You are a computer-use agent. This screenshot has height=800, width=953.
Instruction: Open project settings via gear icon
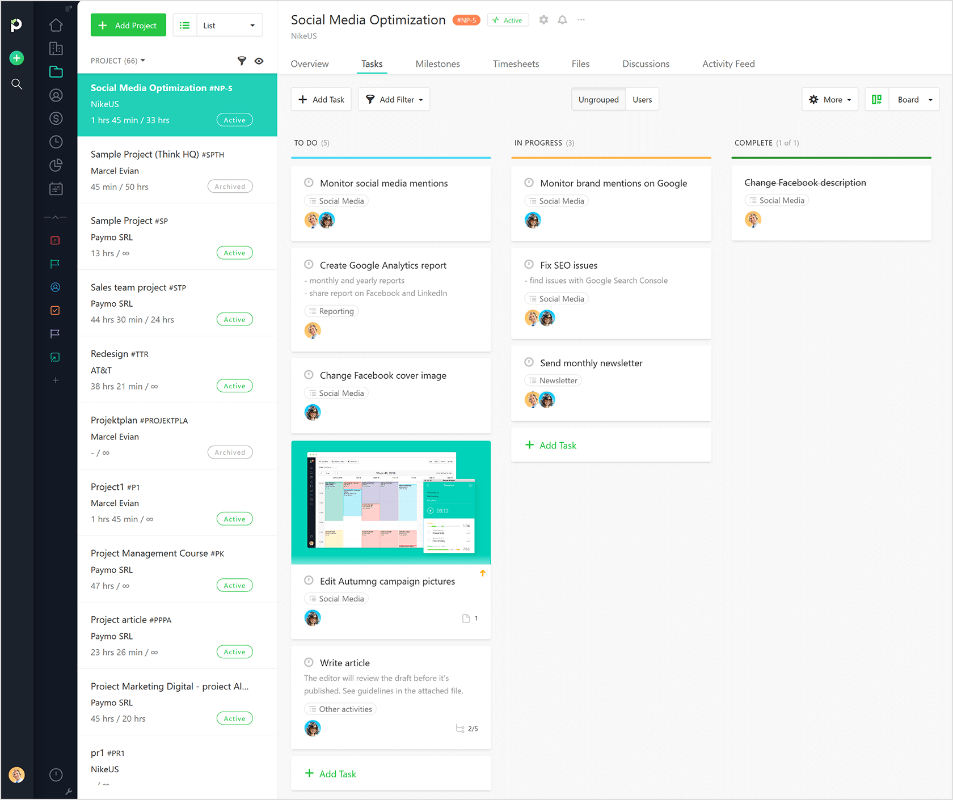(x=543, y=20)
